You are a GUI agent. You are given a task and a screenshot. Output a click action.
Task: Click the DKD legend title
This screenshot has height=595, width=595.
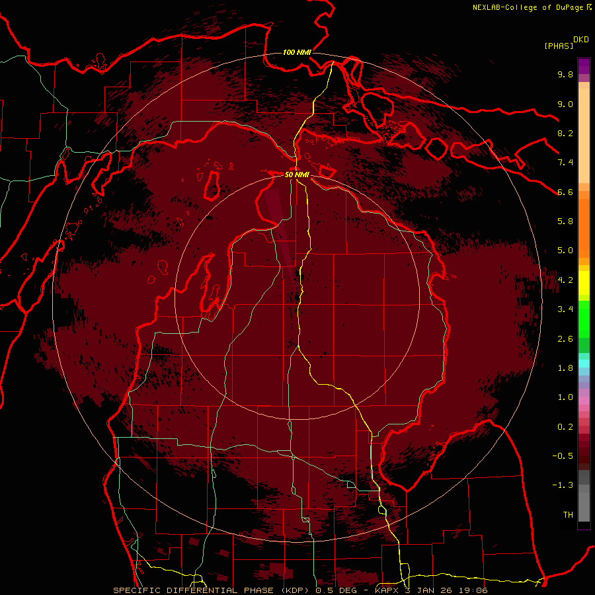(x=581, y=40)
